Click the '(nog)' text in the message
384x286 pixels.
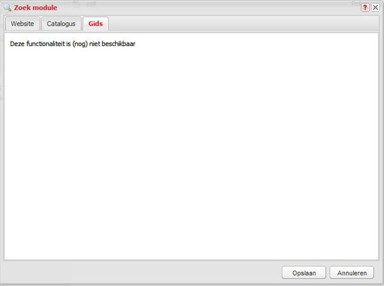pos(80,44)
